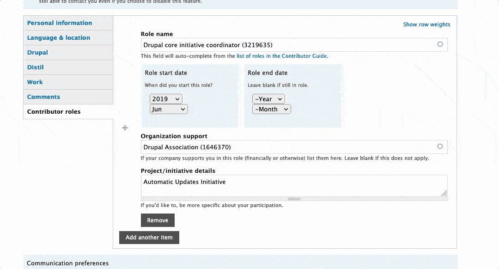Click the textarea resize corner grip
499x269 pixels.
coord(444,193)
